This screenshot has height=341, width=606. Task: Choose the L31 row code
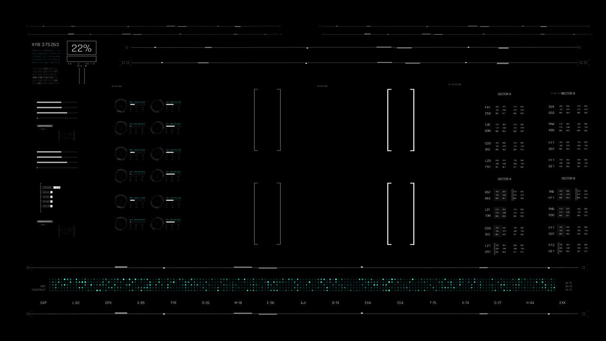click(x=488, y=209)
